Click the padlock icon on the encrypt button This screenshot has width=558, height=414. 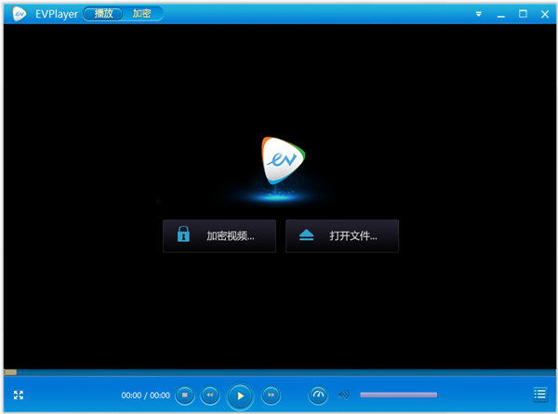pos(183,234)
